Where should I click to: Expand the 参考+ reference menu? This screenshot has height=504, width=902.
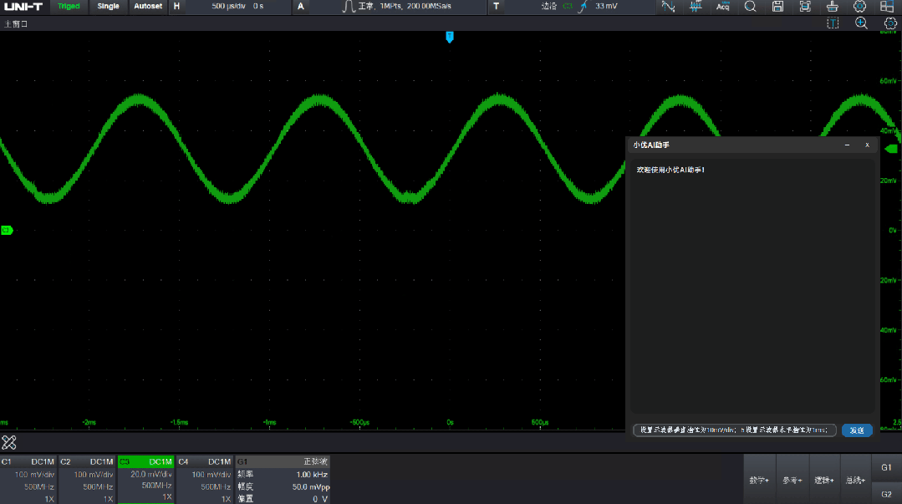point(792,480)
